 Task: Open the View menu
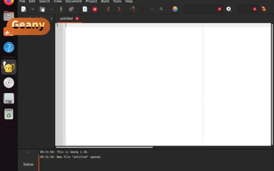(x=58, y=2)
